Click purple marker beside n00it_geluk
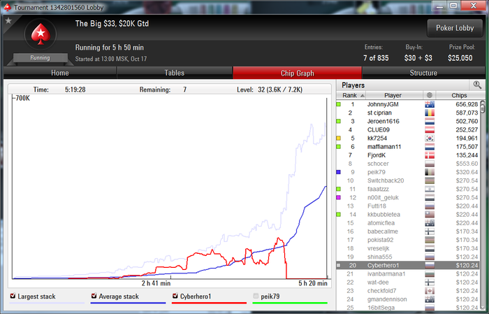 (x=338, y=198)
